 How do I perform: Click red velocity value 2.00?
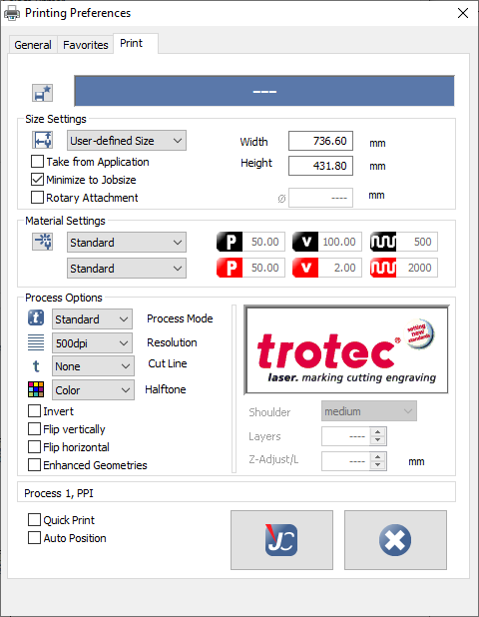coord(339,268)
